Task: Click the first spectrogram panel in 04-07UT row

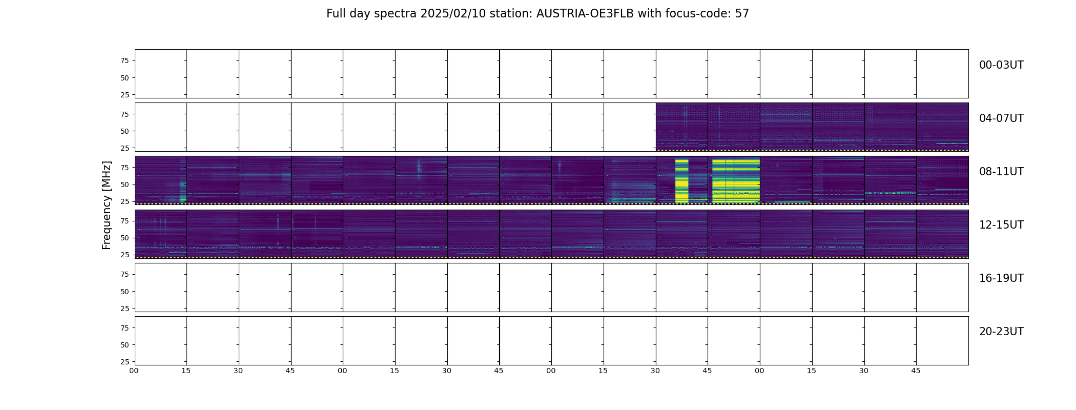Action: point(681,127)
